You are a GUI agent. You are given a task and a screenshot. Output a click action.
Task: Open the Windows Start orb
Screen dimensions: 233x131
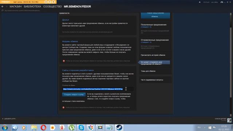(5, 128)
